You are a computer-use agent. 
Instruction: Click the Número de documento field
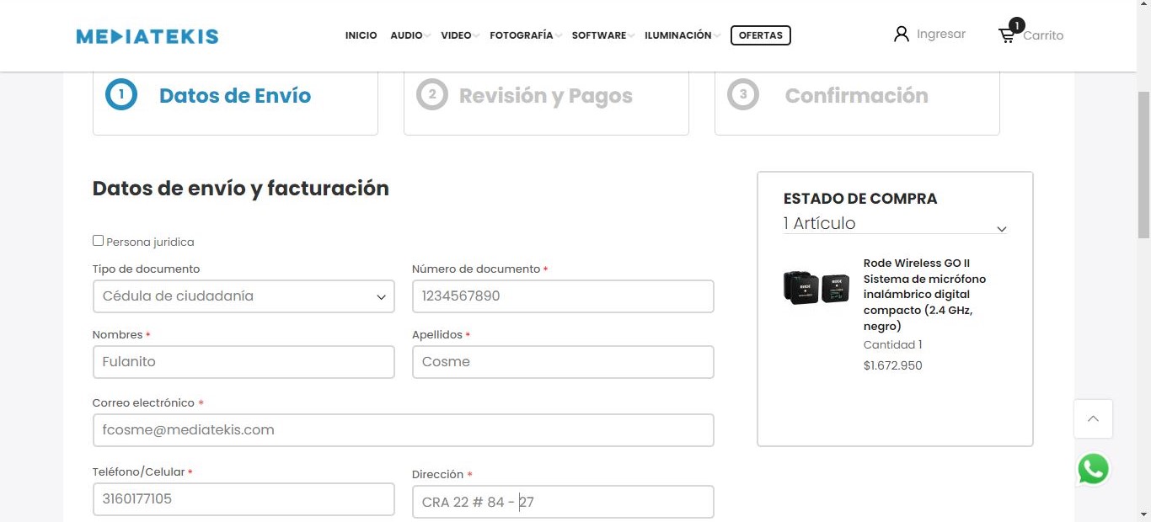(563, 296)
